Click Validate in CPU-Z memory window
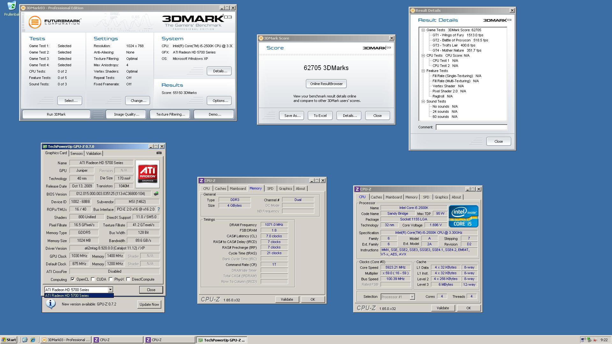The image size is (612, 344). point(287,299)
